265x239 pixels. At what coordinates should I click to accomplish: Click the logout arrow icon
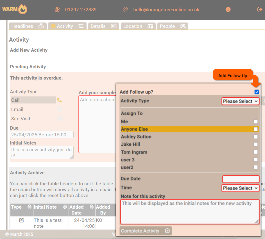(260, 10)
